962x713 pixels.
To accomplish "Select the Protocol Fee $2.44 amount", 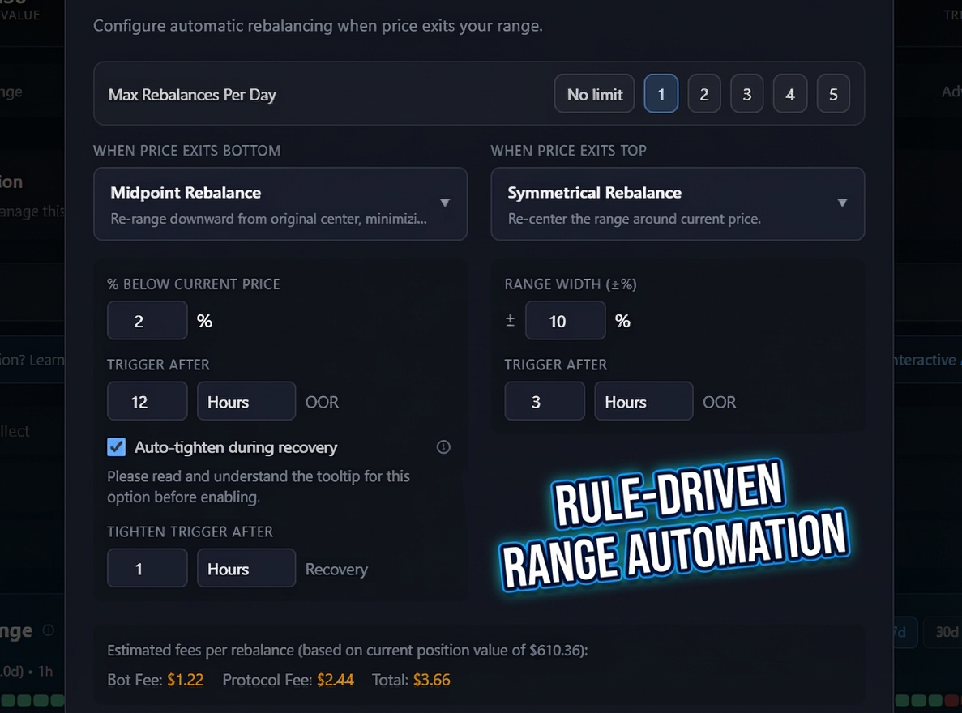I will tap(335, 680).
